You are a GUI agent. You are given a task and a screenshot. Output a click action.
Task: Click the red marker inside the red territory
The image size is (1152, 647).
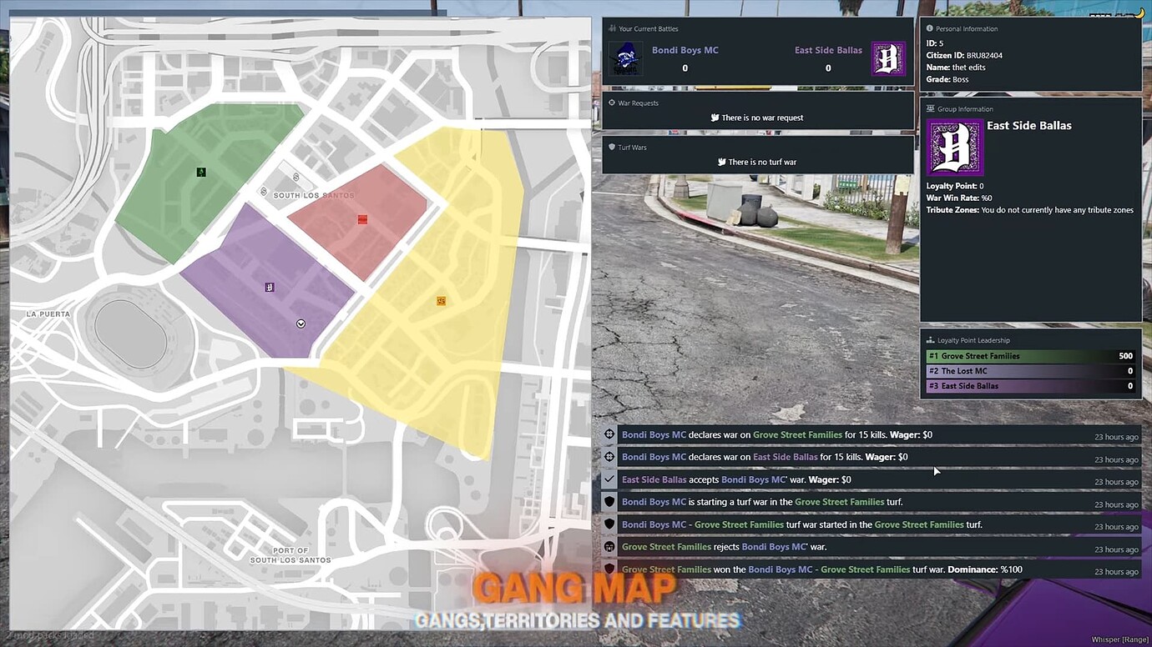[362, 219]
